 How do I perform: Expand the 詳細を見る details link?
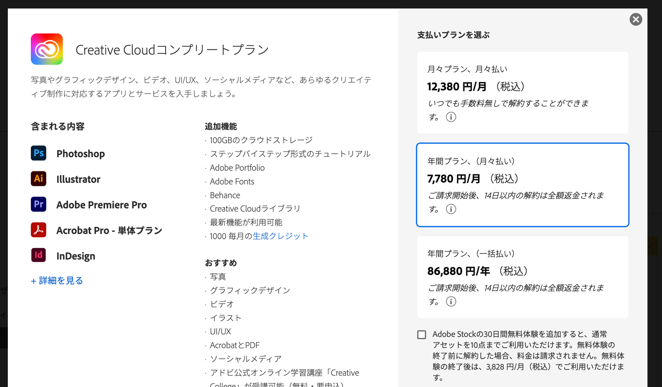[x=57, y=281]
